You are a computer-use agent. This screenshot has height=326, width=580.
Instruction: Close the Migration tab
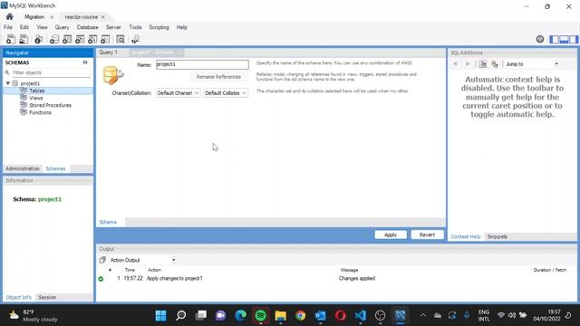tap(52, 17)
